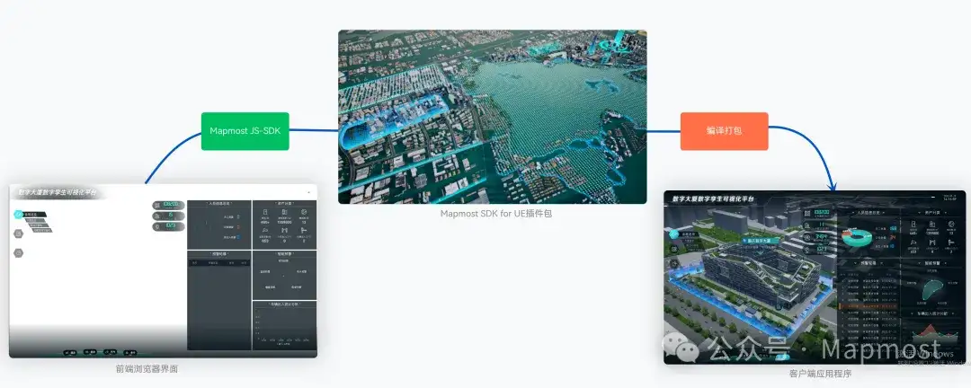Click the red-green area chart in client app

(x=934, y=333)
